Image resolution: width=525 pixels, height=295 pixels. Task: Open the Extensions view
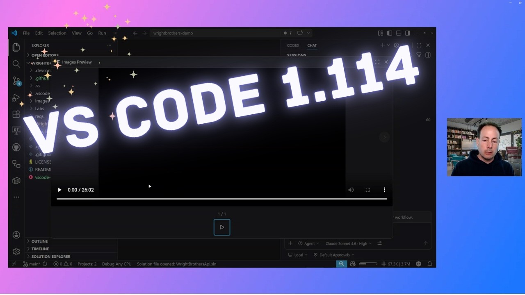tap(16, 114)
